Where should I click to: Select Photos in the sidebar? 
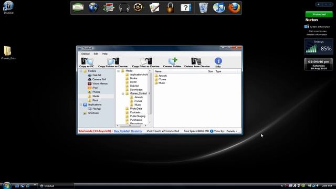point(94,92)
